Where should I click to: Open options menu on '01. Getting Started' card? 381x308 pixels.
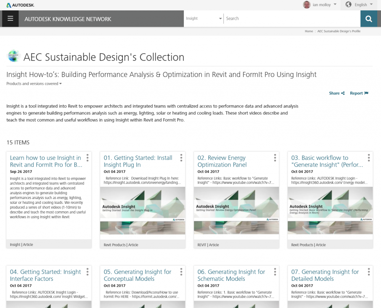181,158
